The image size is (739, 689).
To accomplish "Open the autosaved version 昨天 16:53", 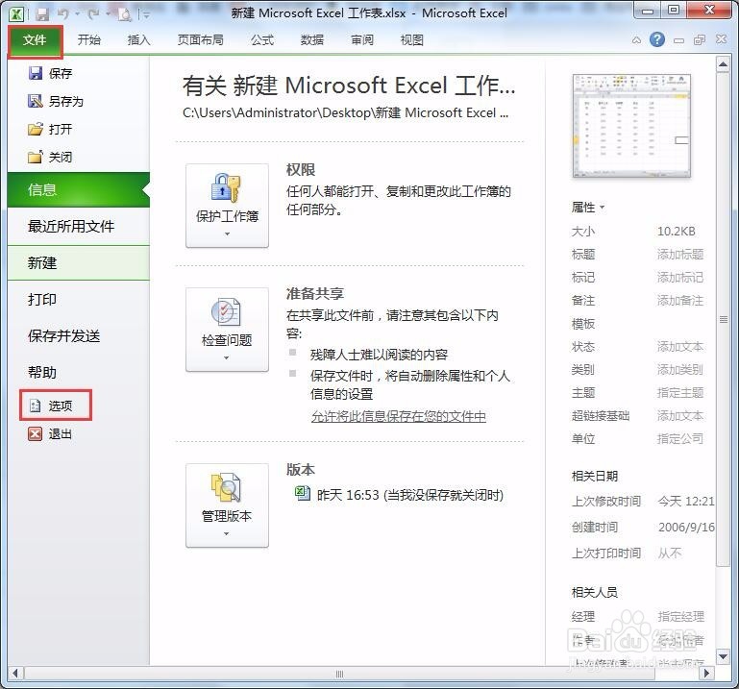I will [x=399, y=494].
